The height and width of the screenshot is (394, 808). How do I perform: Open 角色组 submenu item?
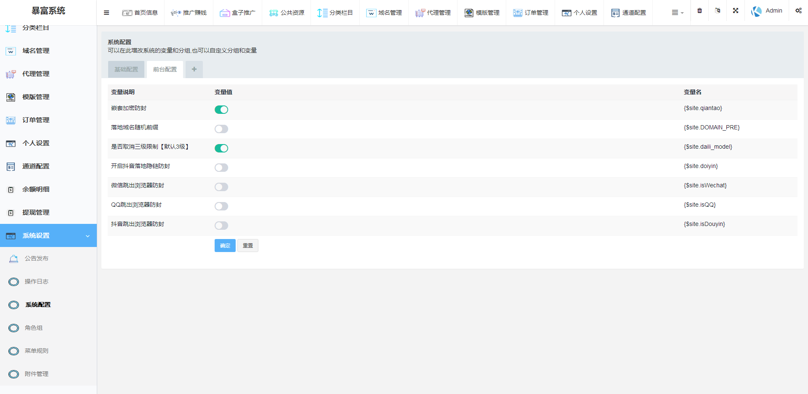pyautogui.click(x=48, y=328)
